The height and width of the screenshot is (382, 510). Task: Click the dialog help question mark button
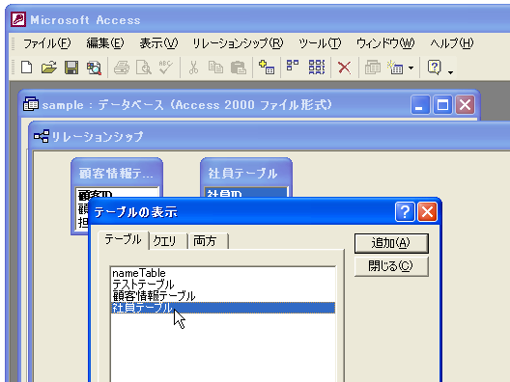click(405, 212)
